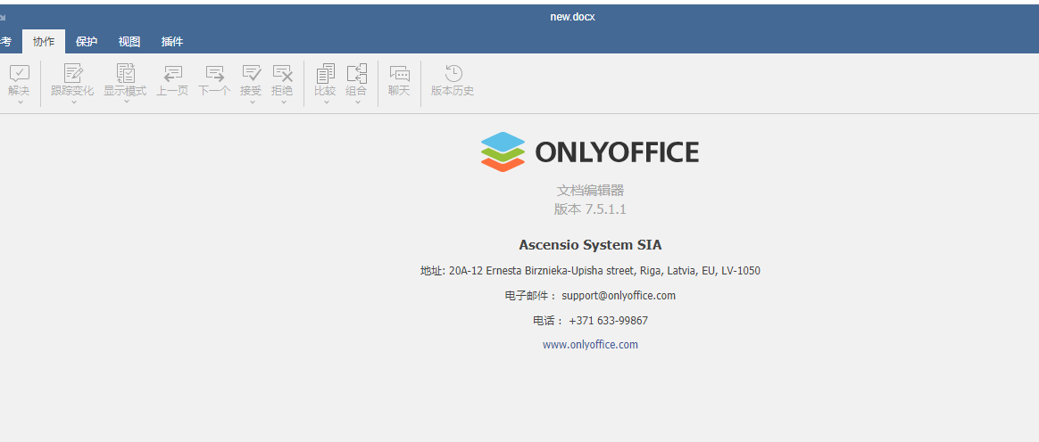
Task: Click the ONLYOFFICE logo
Action: 590,151
